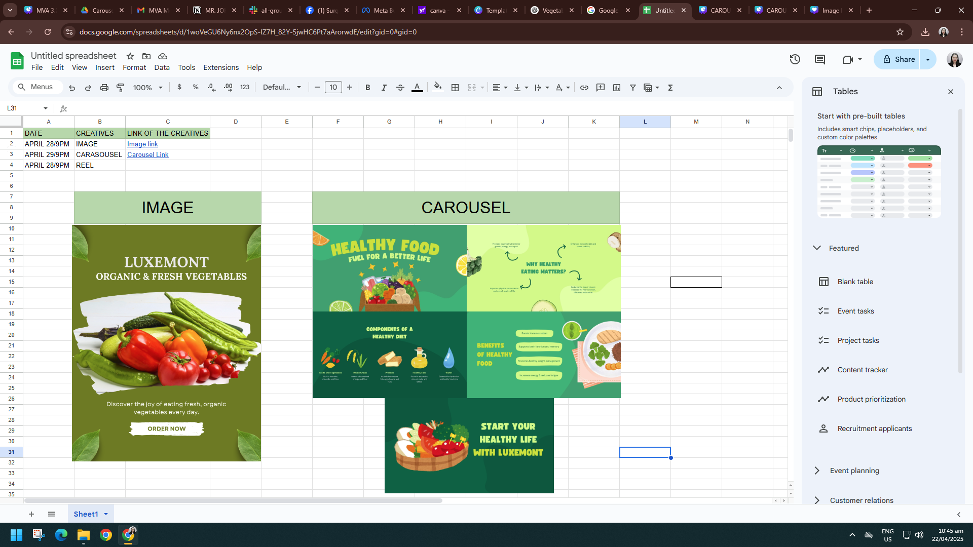Open the comments panel icon

(820, 59)
